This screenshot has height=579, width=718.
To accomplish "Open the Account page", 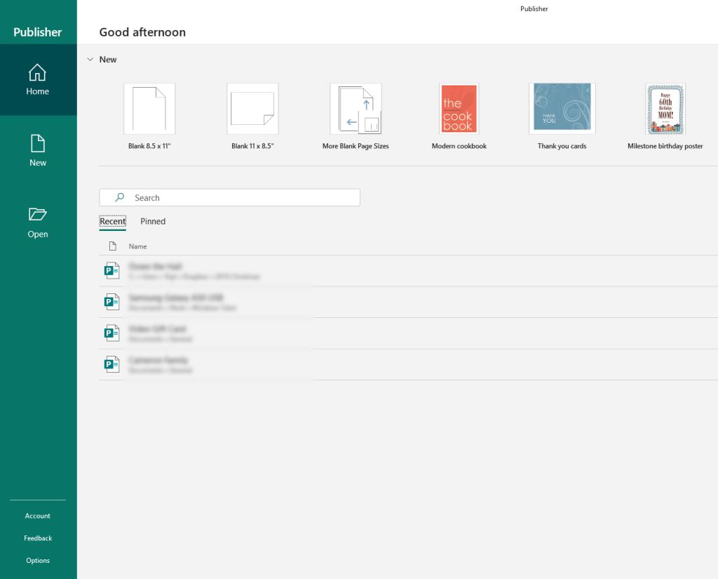I will coord(38,516).
